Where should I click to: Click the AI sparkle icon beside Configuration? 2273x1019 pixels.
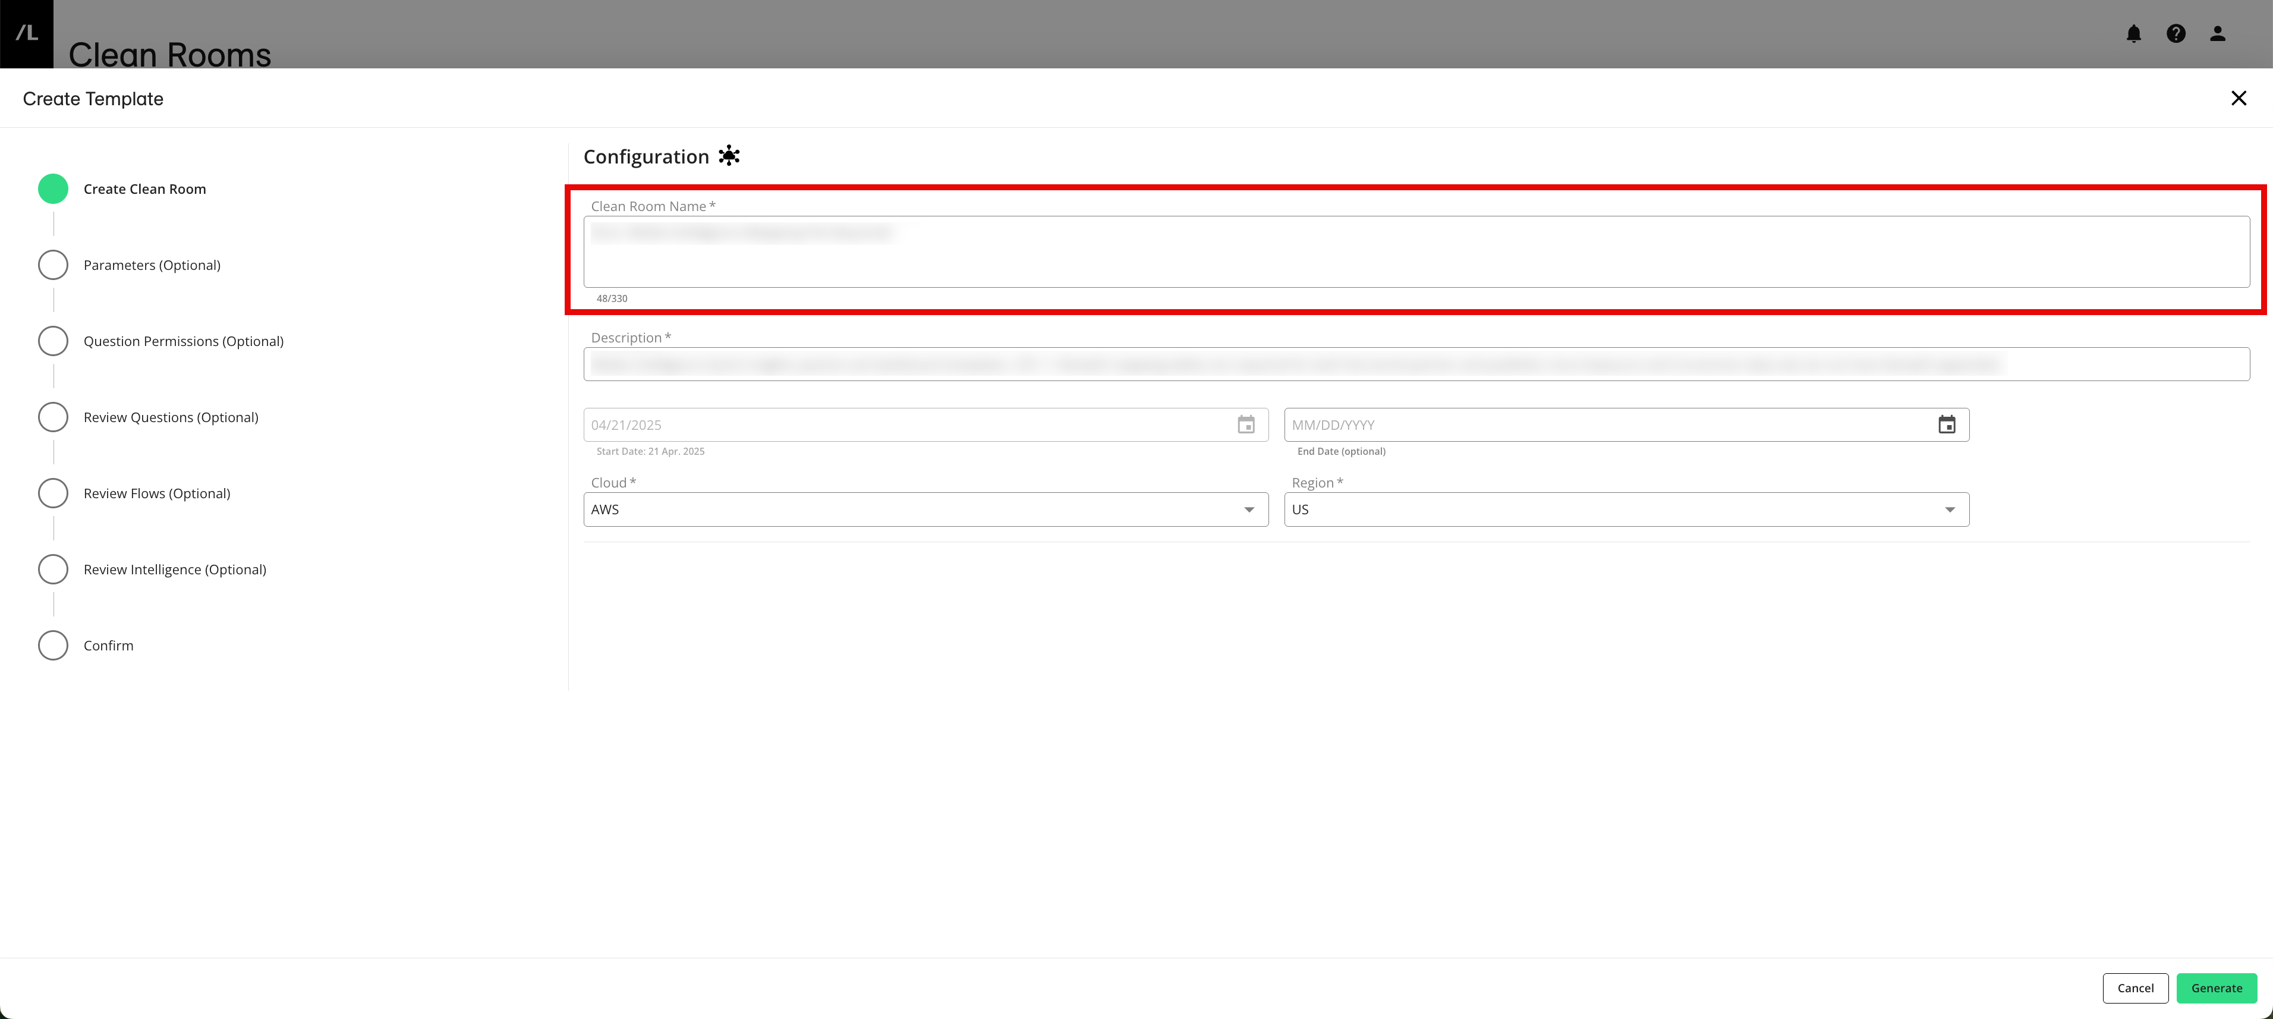pyautogui.click(x=729, y=155)
